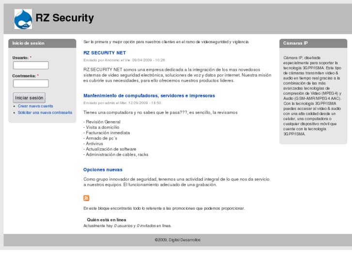Click into the Contraseña password field
This screenshot has width=352, height=264.
(x=31, y=83)
